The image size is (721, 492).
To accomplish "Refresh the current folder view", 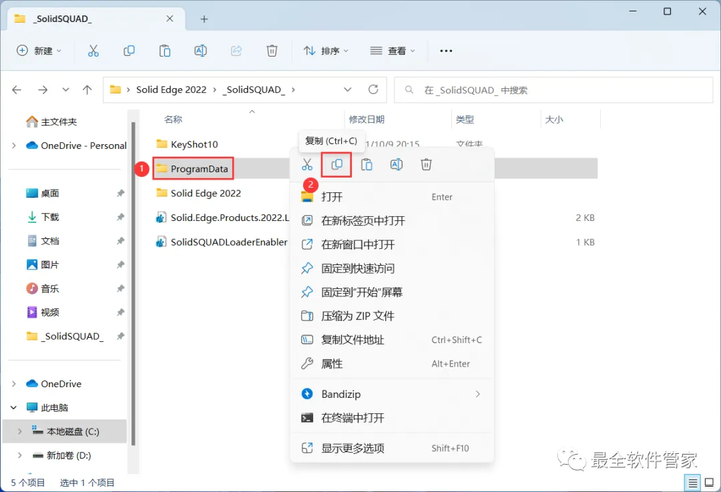I will [x=373, y=89].
